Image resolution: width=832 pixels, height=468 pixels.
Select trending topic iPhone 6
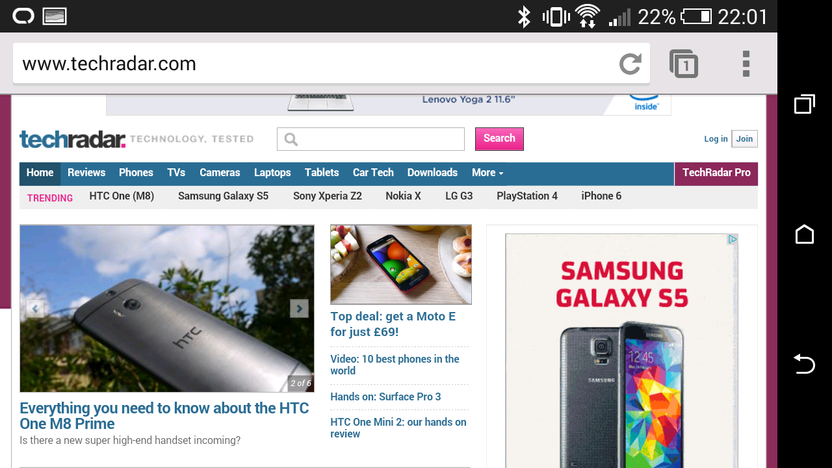click(601, 196)
